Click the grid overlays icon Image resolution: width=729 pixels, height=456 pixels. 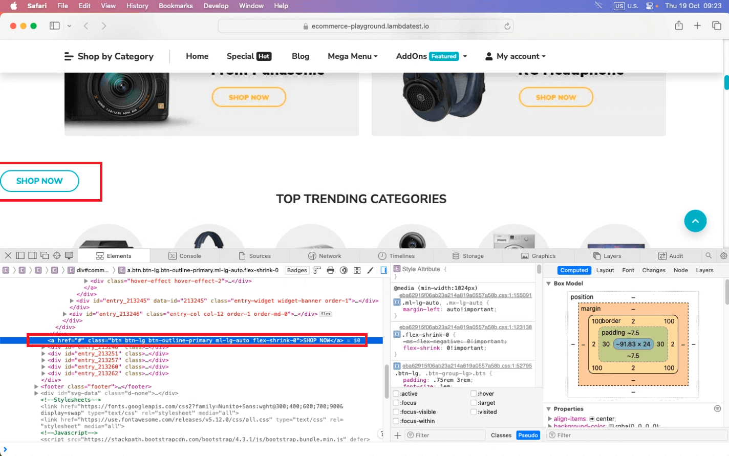click(x=357, y=270)
